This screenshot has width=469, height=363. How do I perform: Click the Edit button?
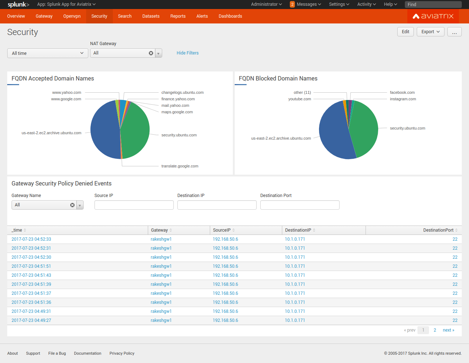pyautogui.click(x=406, y=32)
